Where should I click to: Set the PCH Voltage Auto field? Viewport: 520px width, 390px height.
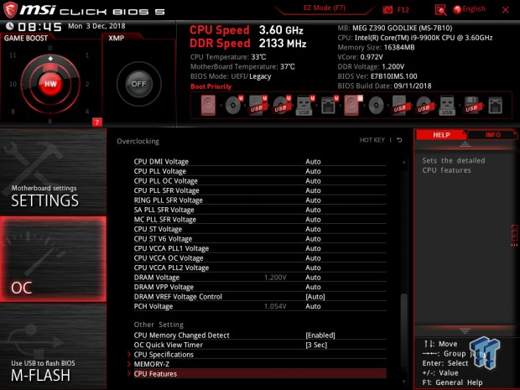313,306
